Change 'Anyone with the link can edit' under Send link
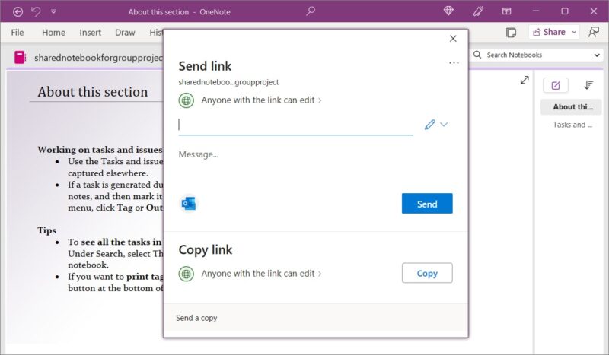 tap(261, 100)
